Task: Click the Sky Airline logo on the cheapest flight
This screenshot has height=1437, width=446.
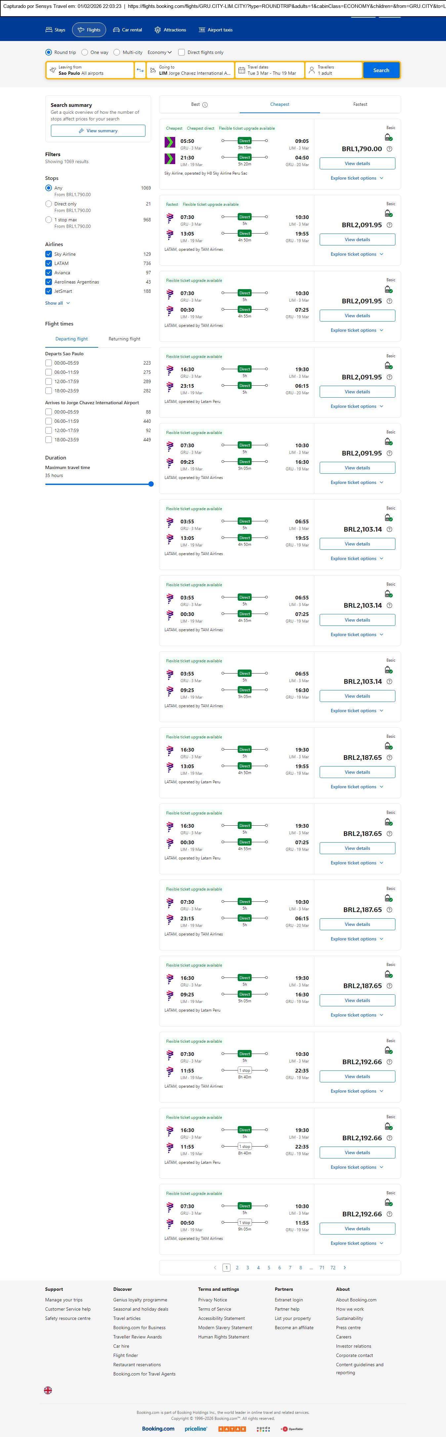Action: pyautogui.click(x=170, y=142)
